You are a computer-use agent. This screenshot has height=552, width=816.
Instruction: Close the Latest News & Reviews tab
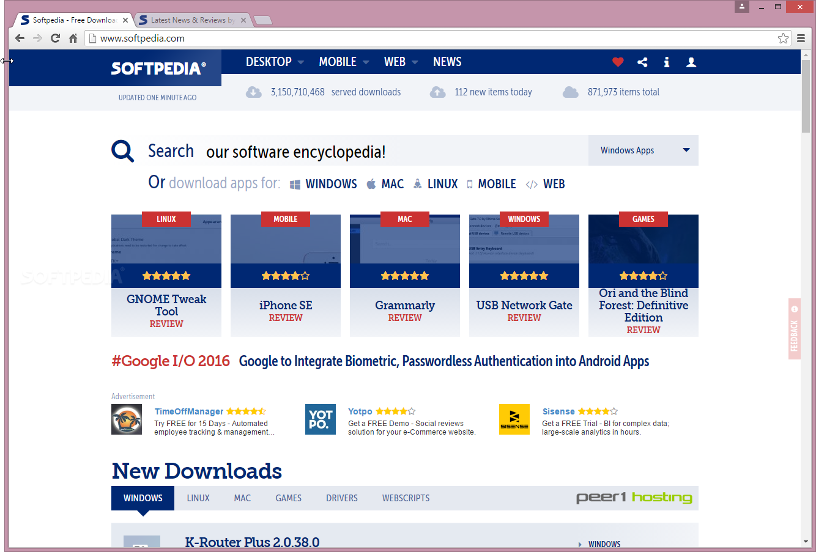243,20
